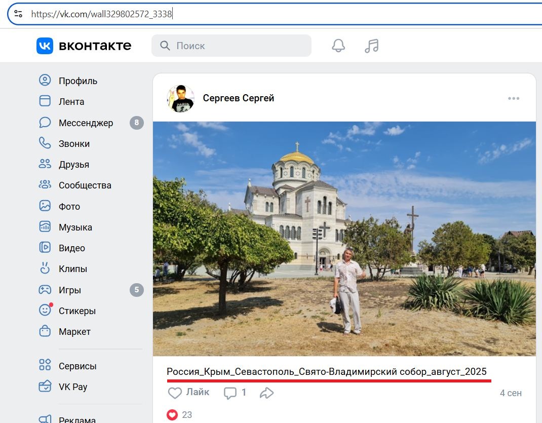Open VK Pay from sidebar
The width and height of the screenshot is (542, 423).
pyautogui.click(x=72, y=387)
